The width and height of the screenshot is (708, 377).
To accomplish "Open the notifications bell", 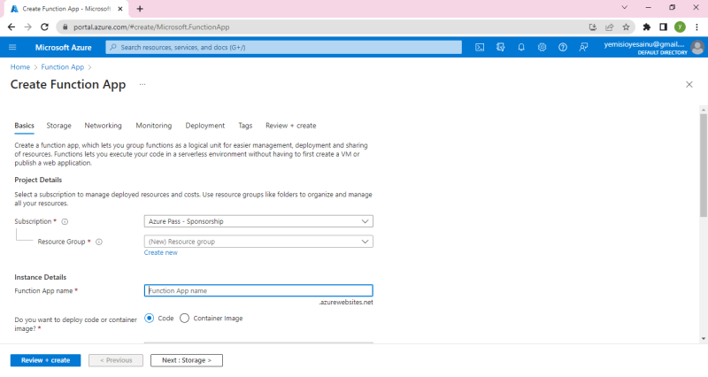I will click(521, 47).
